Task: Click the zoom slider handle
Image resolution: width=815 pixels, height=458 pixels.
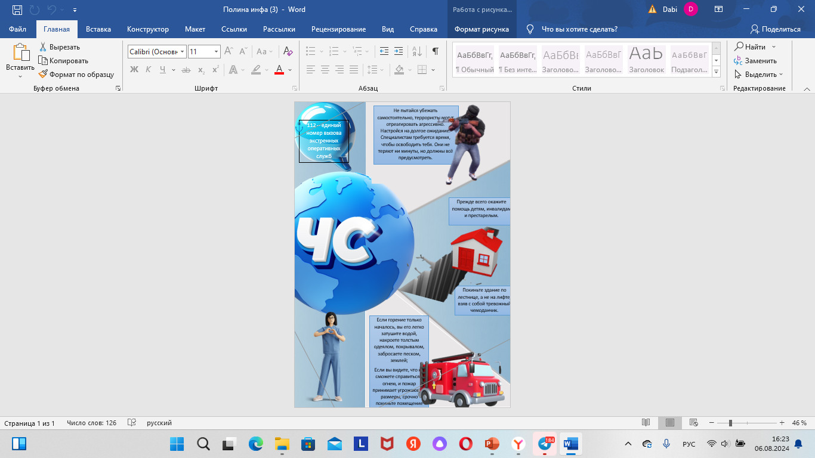Action: click(730, 423)
